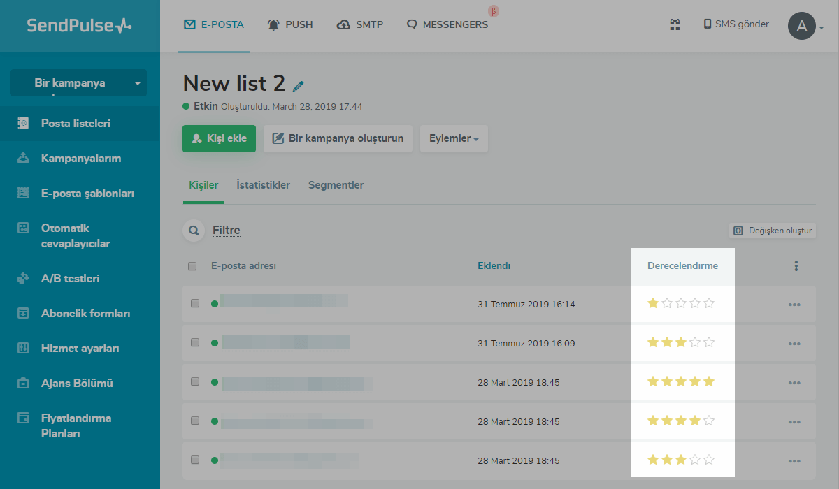The height and width of the screenshot is (489, 839).
Task: Sort by the Eklendi column header
Action: [494, 265]
